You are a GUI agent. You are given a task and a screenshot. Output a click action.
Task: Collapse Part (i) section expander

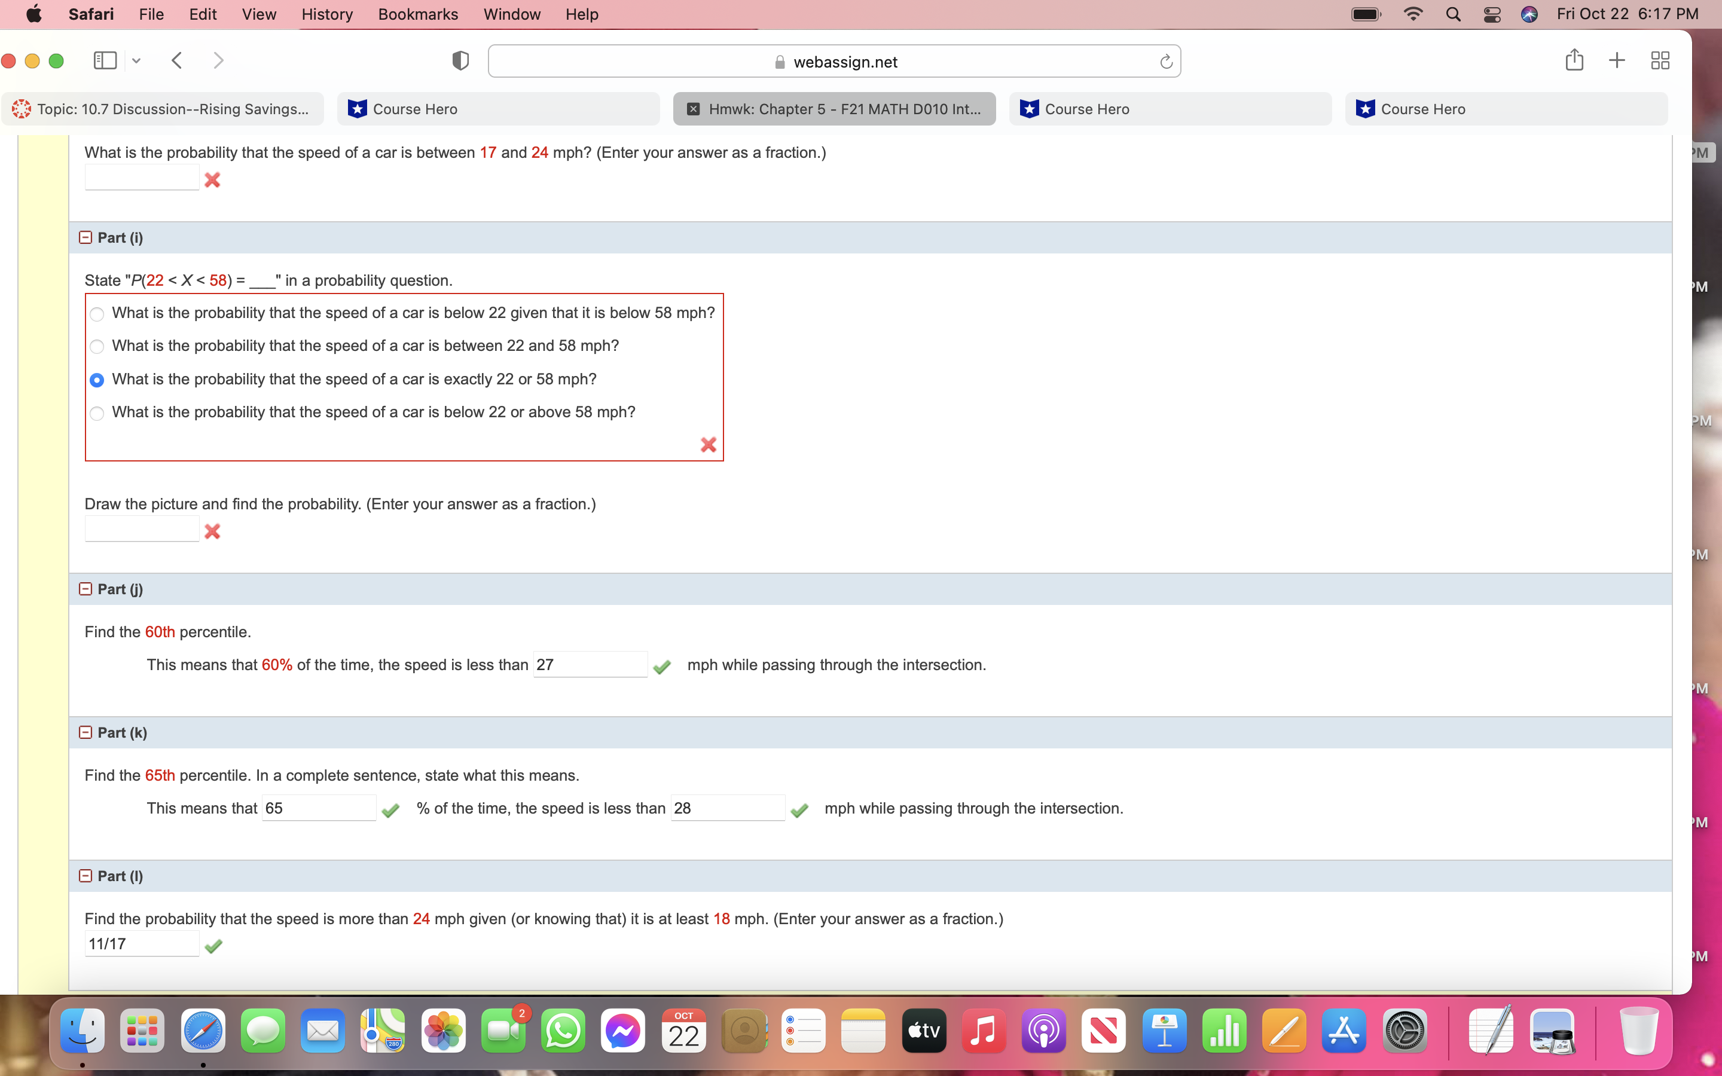coord(86,237)
